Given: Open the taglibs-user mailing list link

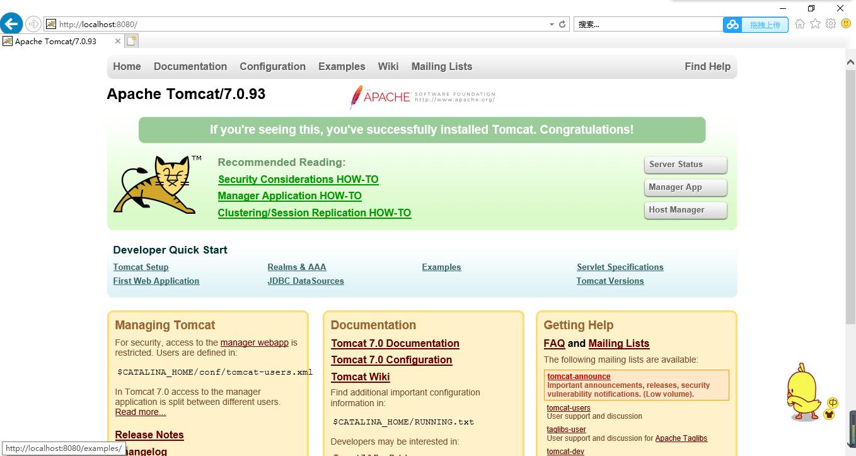Looking at the screenshot, I should (567, 430).
